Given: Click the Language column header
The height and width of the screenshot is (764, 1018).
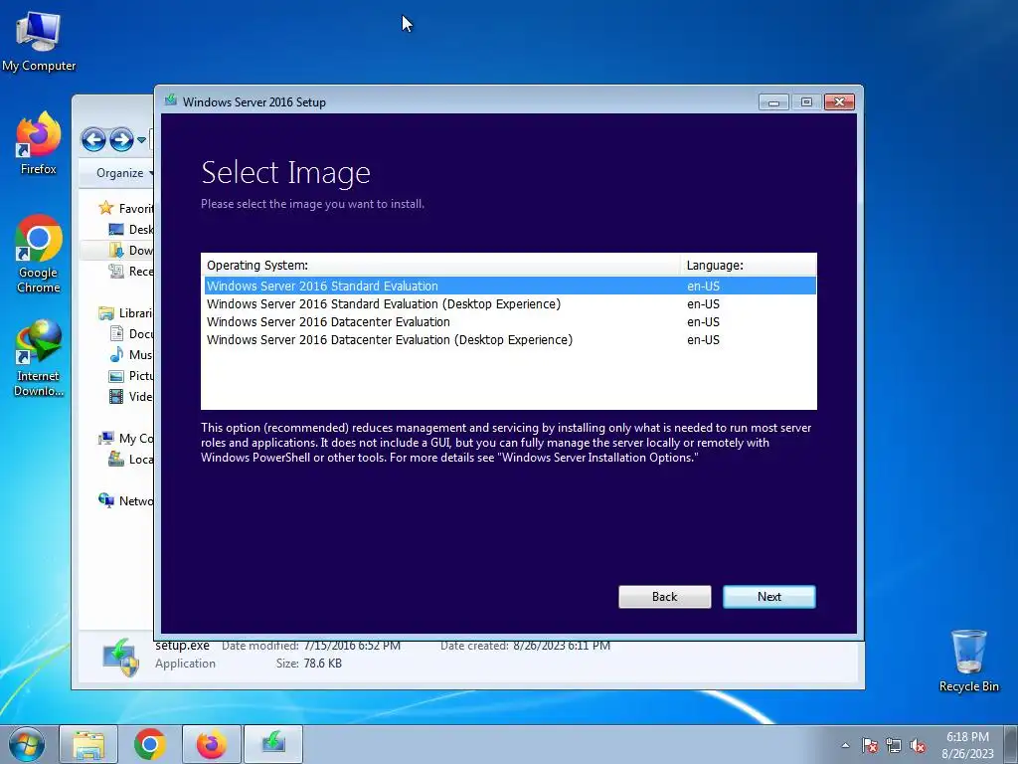Looking at the screenshot, I should [748, 265].
